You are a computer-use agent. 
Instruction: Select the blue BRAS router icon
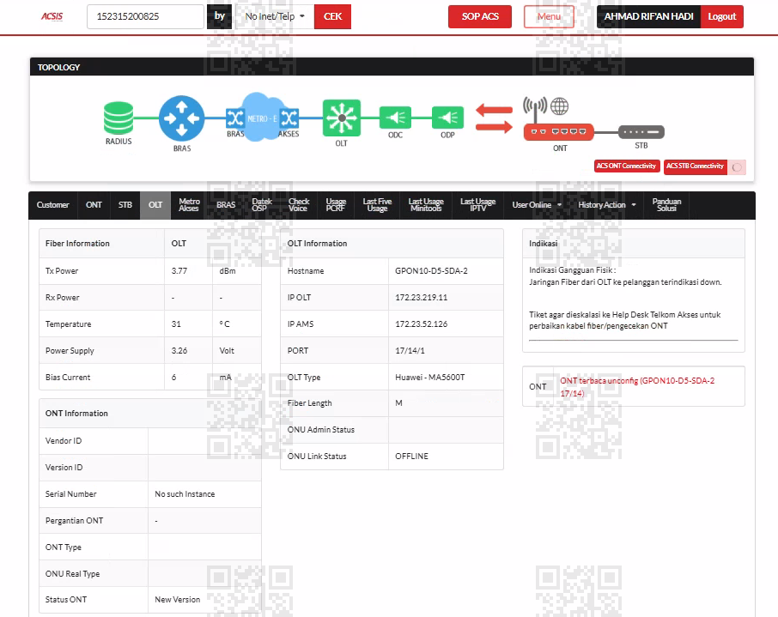181,118
